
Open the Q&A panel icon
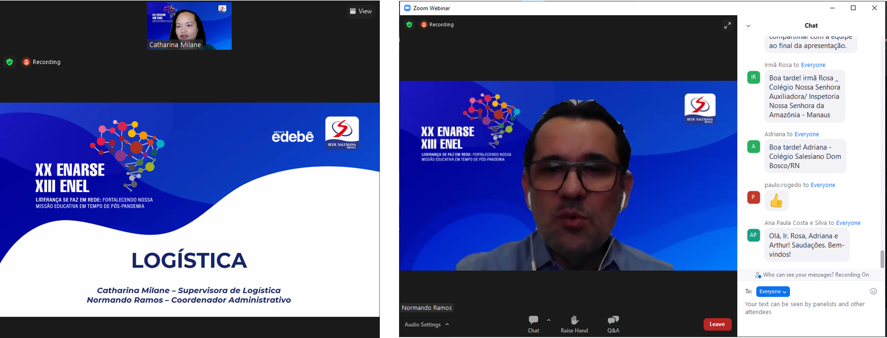pos(613,324)
